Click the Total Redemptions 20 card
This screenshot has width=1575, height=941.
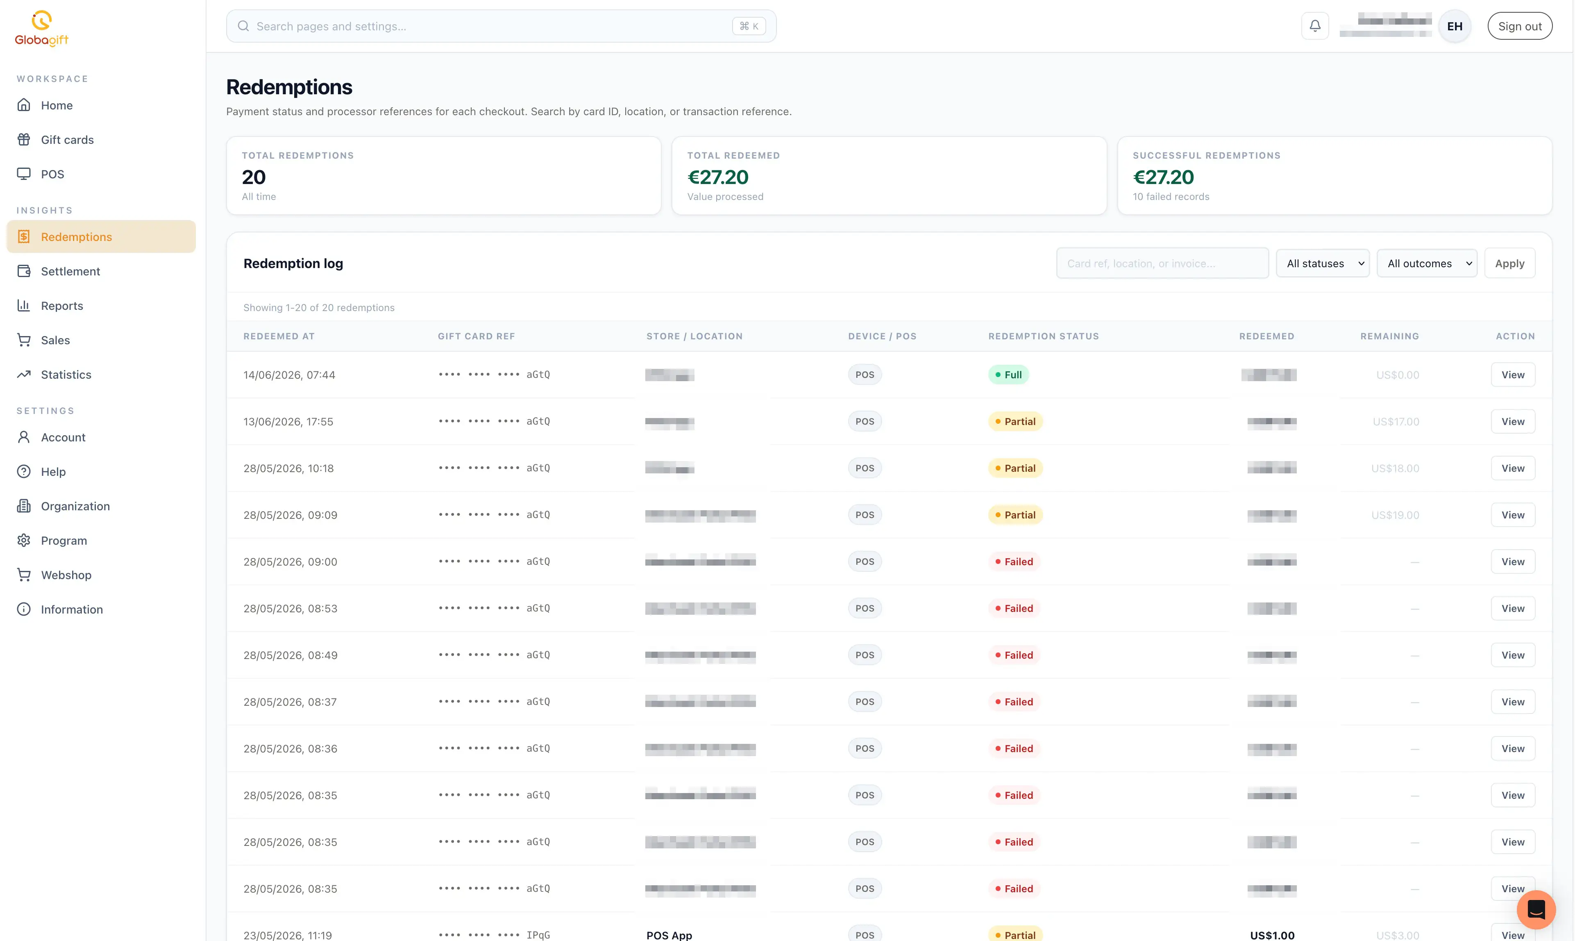(444, 176)
